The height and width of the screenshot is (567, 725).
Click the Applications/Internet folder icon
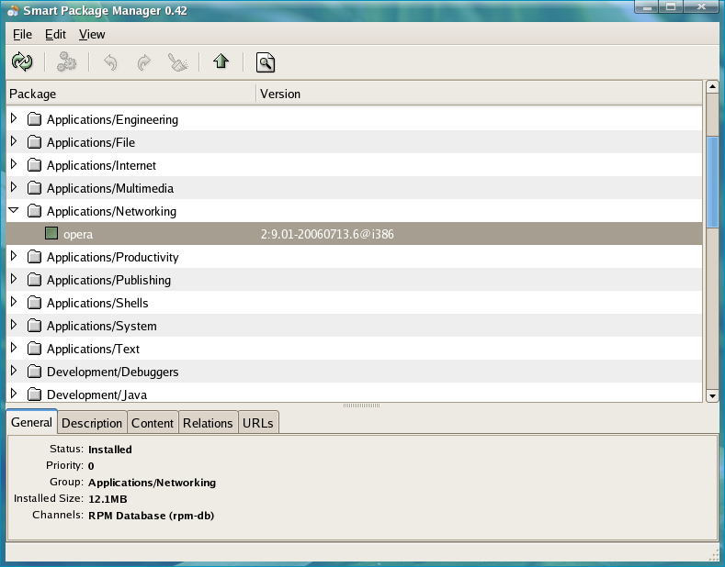pos(35,165)
